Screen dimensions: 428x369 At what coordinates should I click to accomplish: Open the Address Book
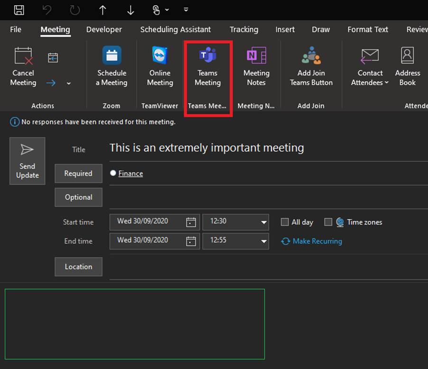coord(407,67)
